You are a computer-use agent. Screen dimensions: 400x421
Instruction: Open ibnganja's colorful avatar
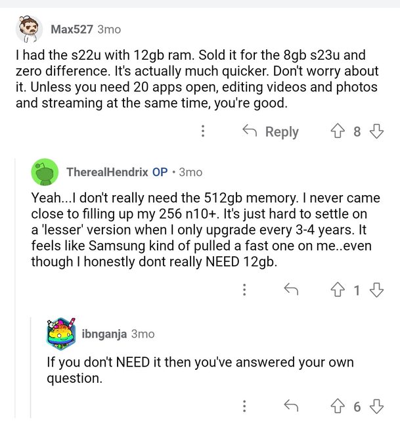tap(61, 334)
